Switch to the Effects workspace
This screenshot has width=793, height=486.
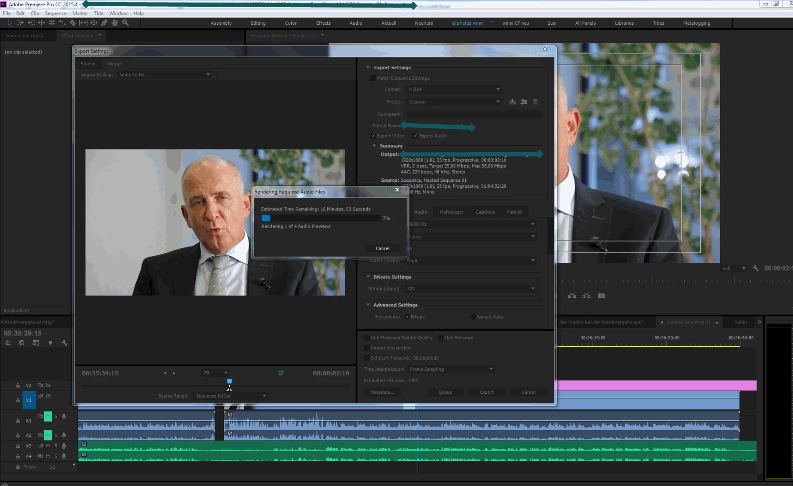pyautogui.click(x=323, y=23)
